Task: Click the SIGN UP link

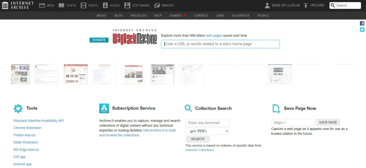Action: tap(279, 5)
